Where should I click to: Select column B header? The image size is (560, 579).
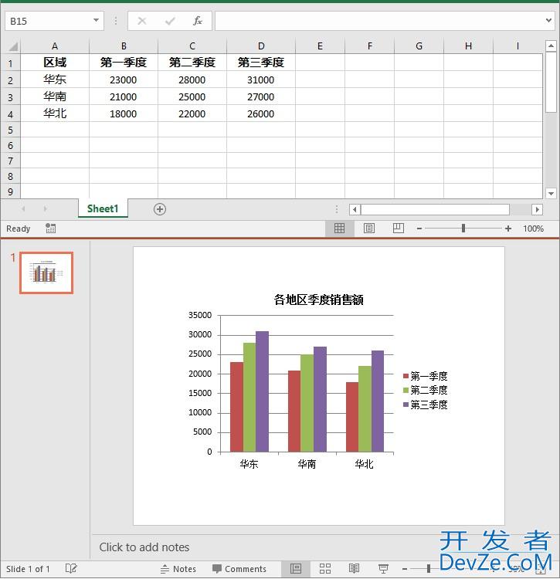point(124,46)
